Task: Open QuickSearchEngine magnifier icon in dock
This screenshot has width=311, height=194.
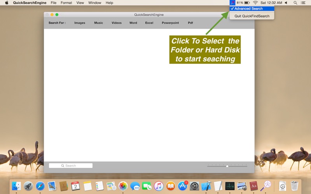Action: pyautogui.click(x=266, y=186)
